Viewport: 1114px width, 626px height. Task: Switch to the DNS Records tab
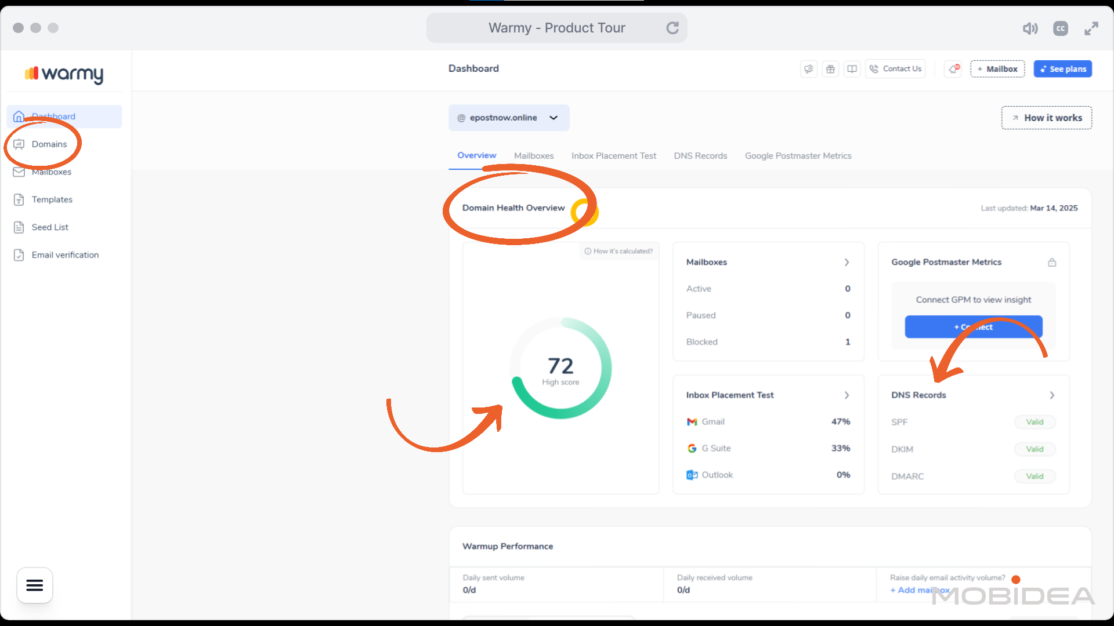pos(700,156)
